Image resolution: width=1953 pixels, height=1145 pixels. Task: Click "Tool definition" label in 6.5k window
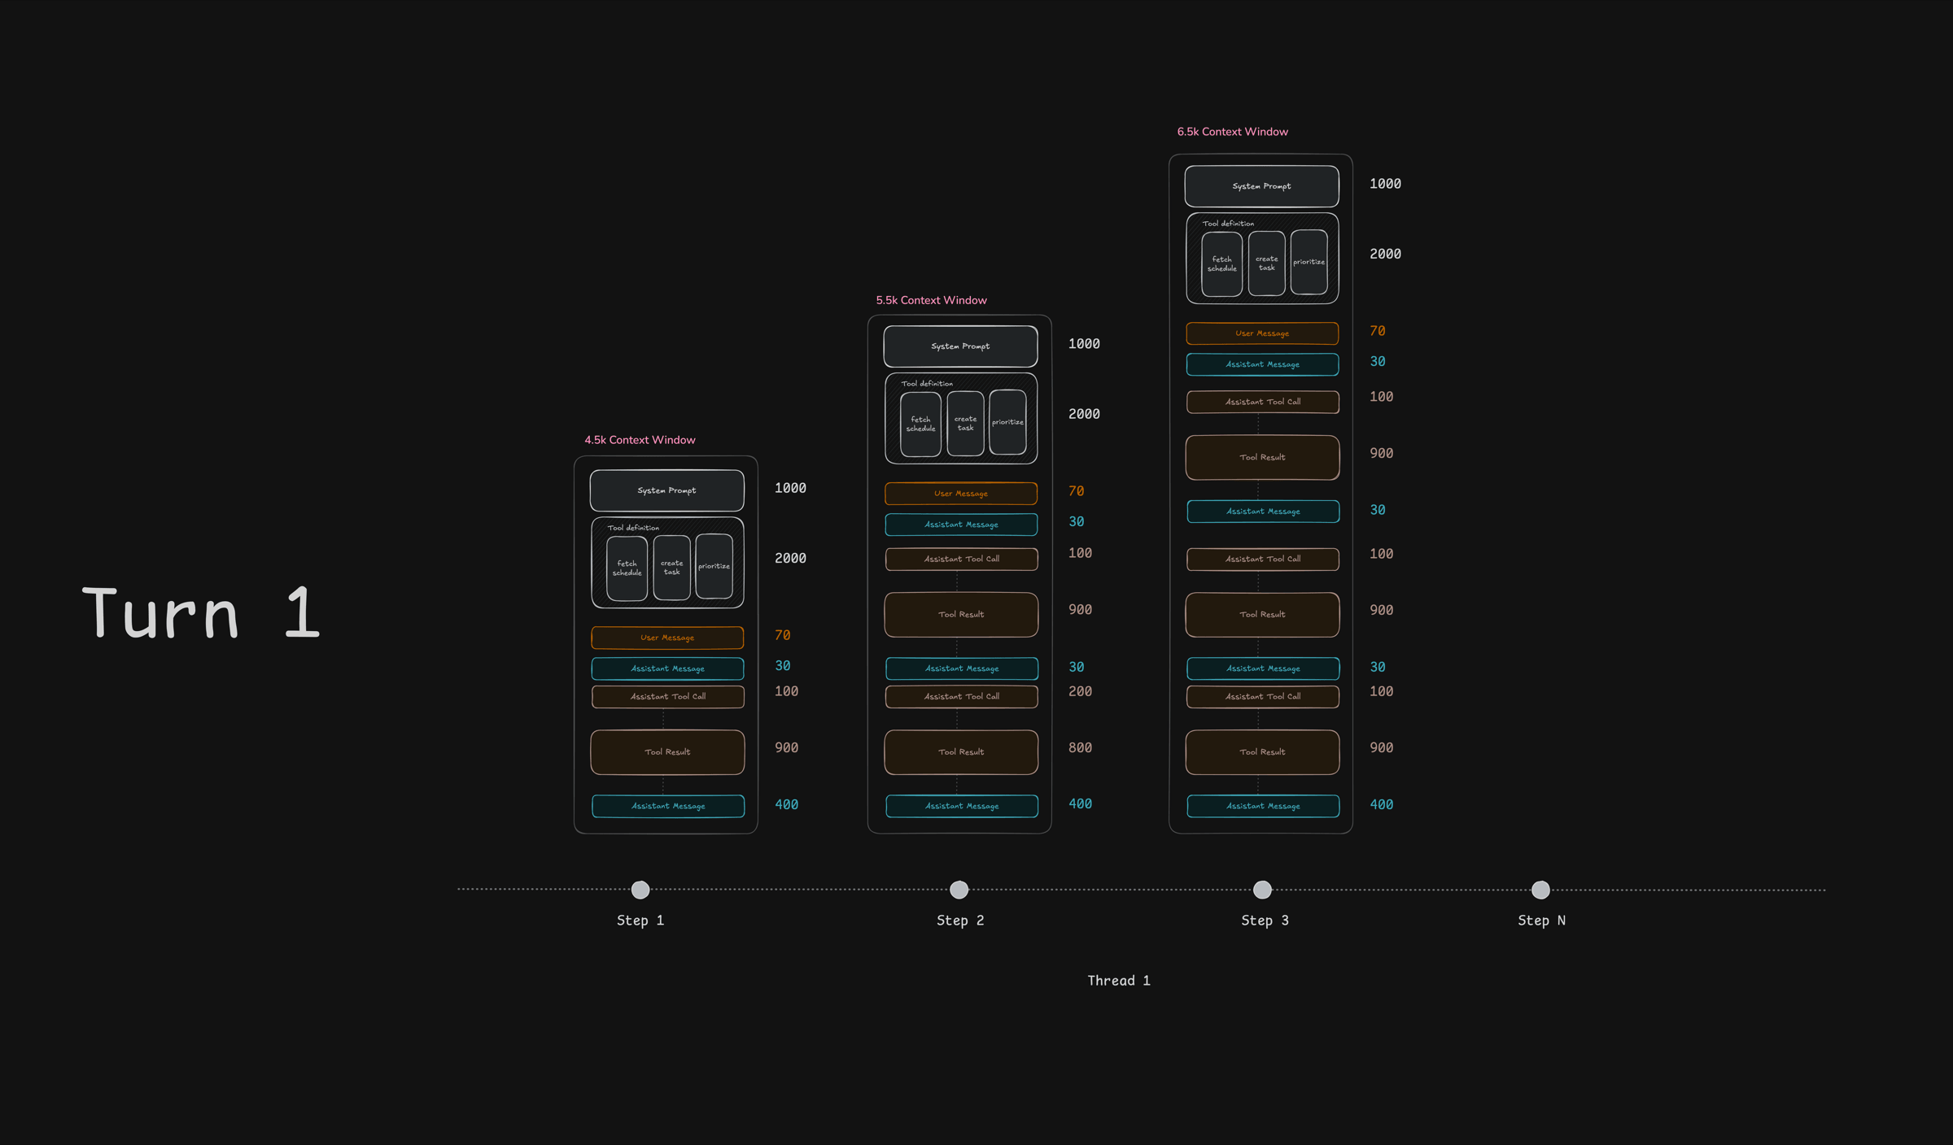(x=1228, y=224)
